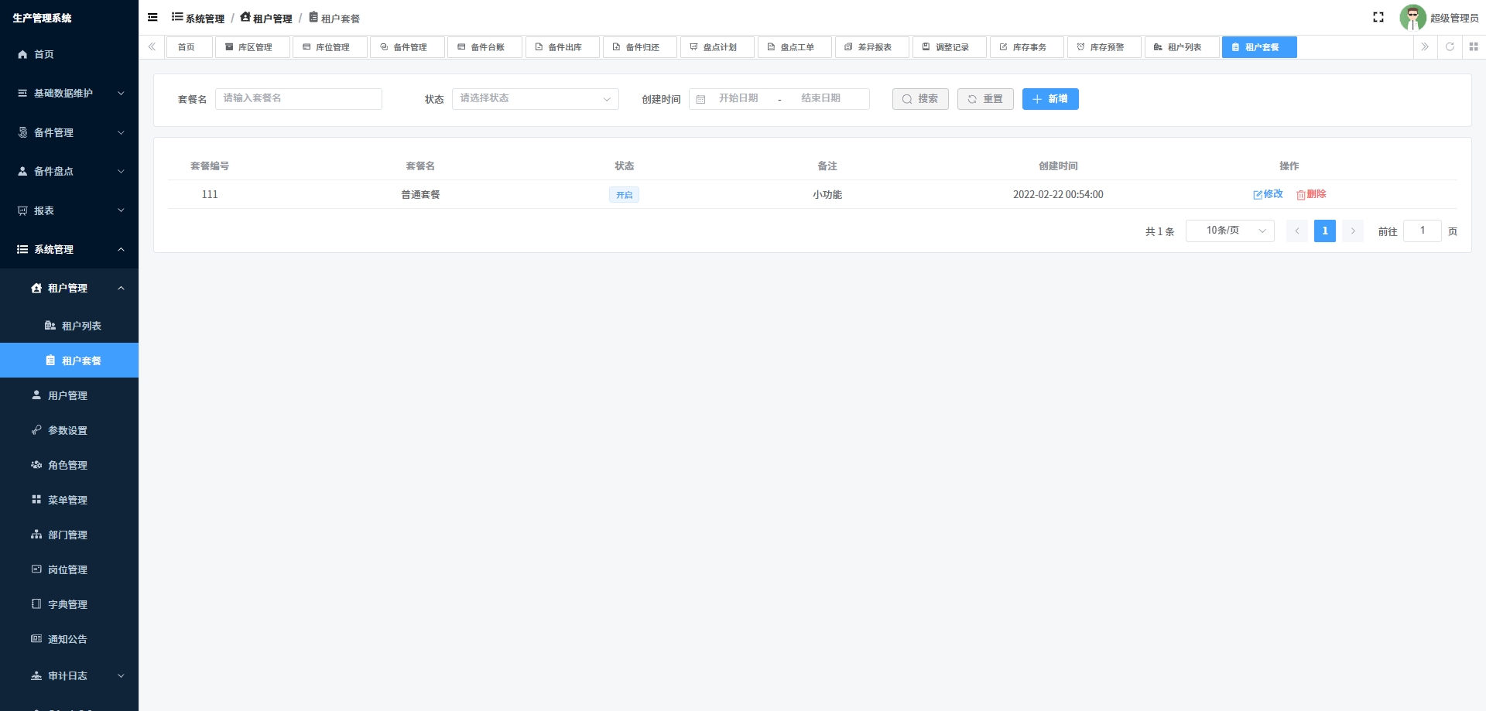
Task: Switch to the 盘点计划 tab
Action: pyautogui.click(x=717, y=47)
